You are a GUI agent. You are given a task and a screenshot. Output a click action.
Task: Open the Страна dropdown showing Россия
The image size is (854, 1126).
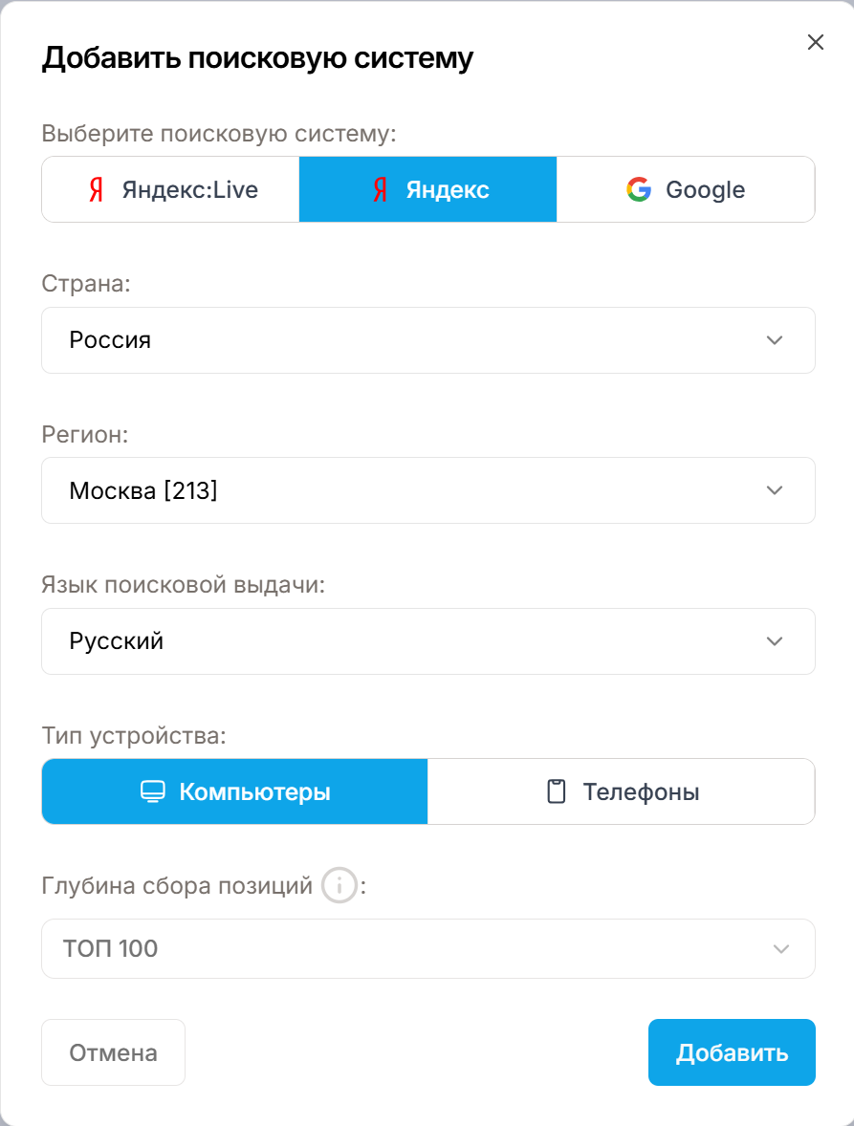(x=427, y=340)
